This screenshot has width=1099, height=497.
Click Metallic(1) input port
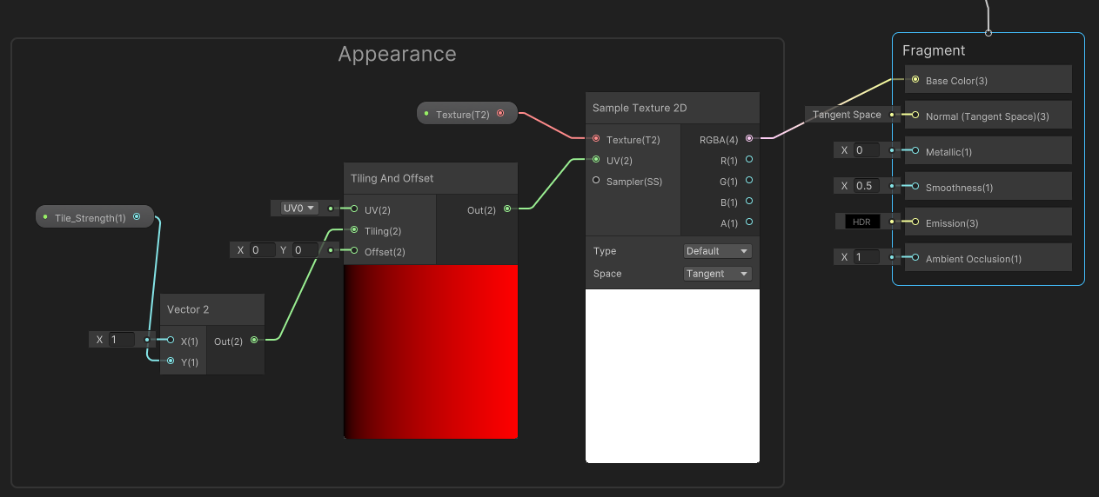(x=915, y=151)
